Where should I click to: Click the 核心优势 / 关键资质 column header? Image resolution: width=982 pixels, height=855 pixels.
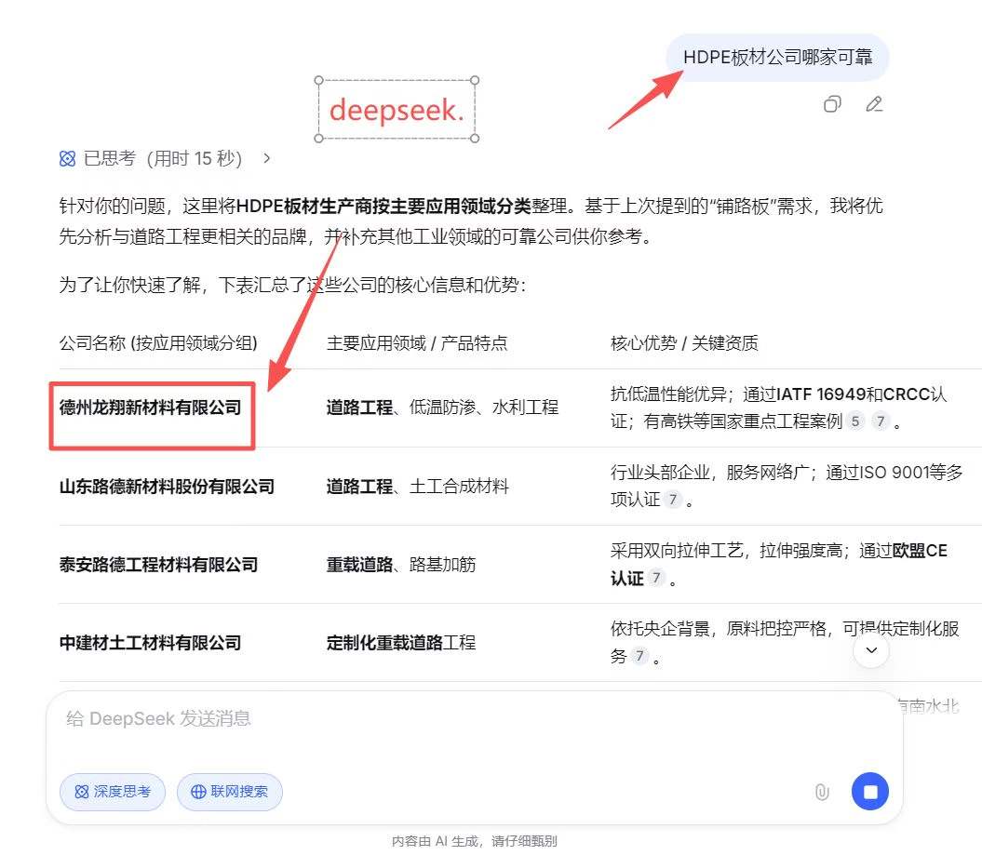(x=684, y=343)
